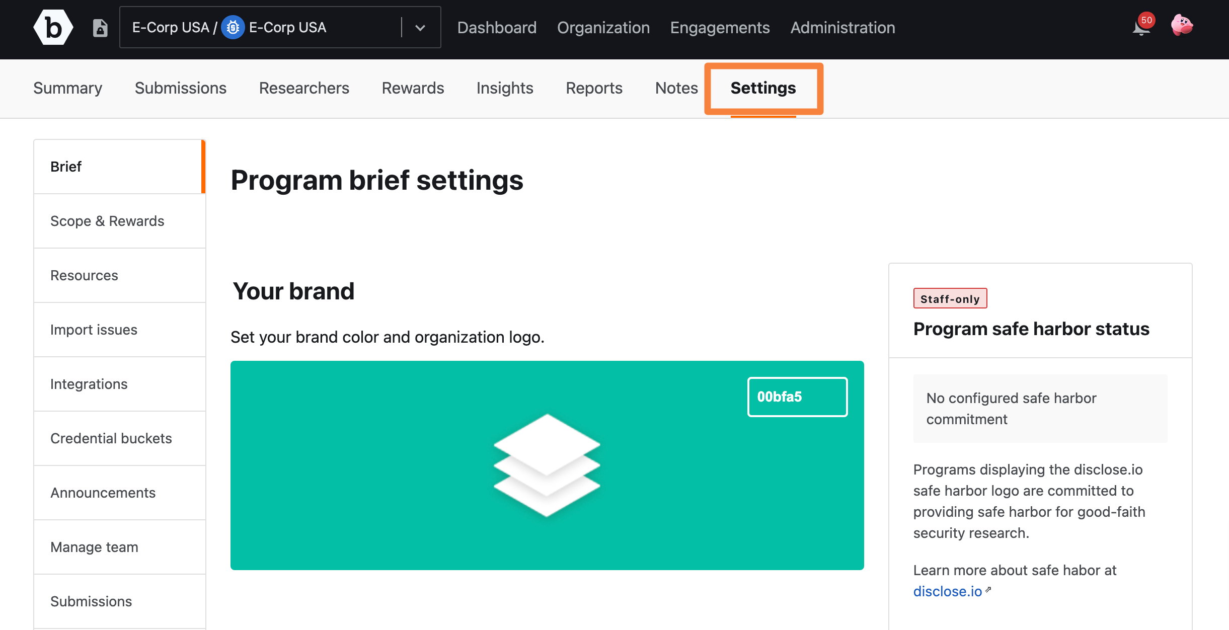The image size is (1229, 630).
Task: Select Brief in the settings sidebar
Action: coord(119,167)
